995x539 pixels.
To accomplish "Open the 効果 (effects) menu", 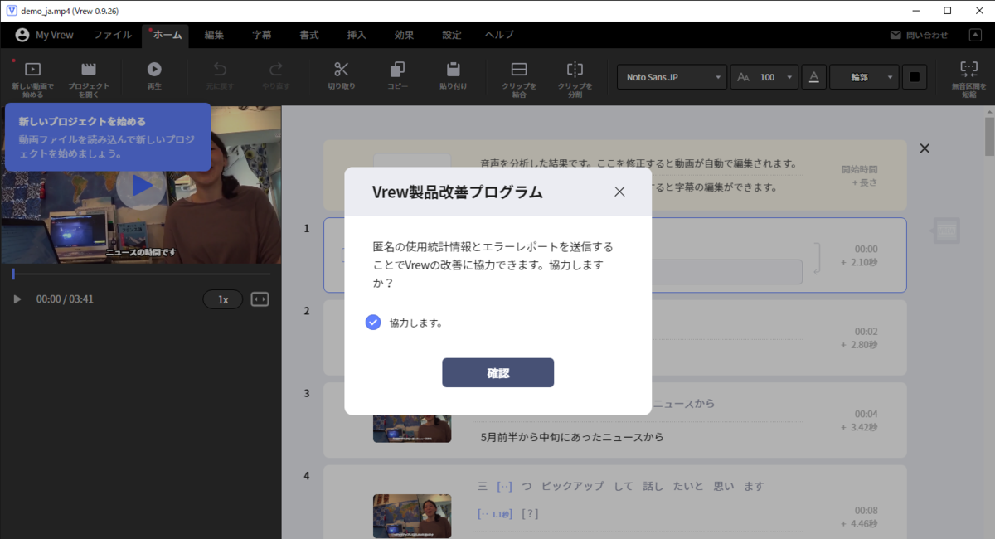I will (404, 35).
